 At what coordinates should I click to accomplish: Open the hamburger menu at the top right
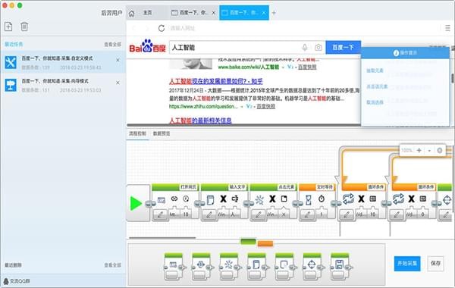click(x=447, y=28)
